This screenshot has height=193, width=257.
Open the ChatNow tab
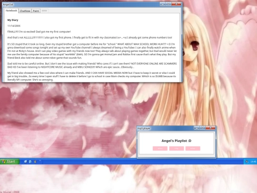point(25,11)
